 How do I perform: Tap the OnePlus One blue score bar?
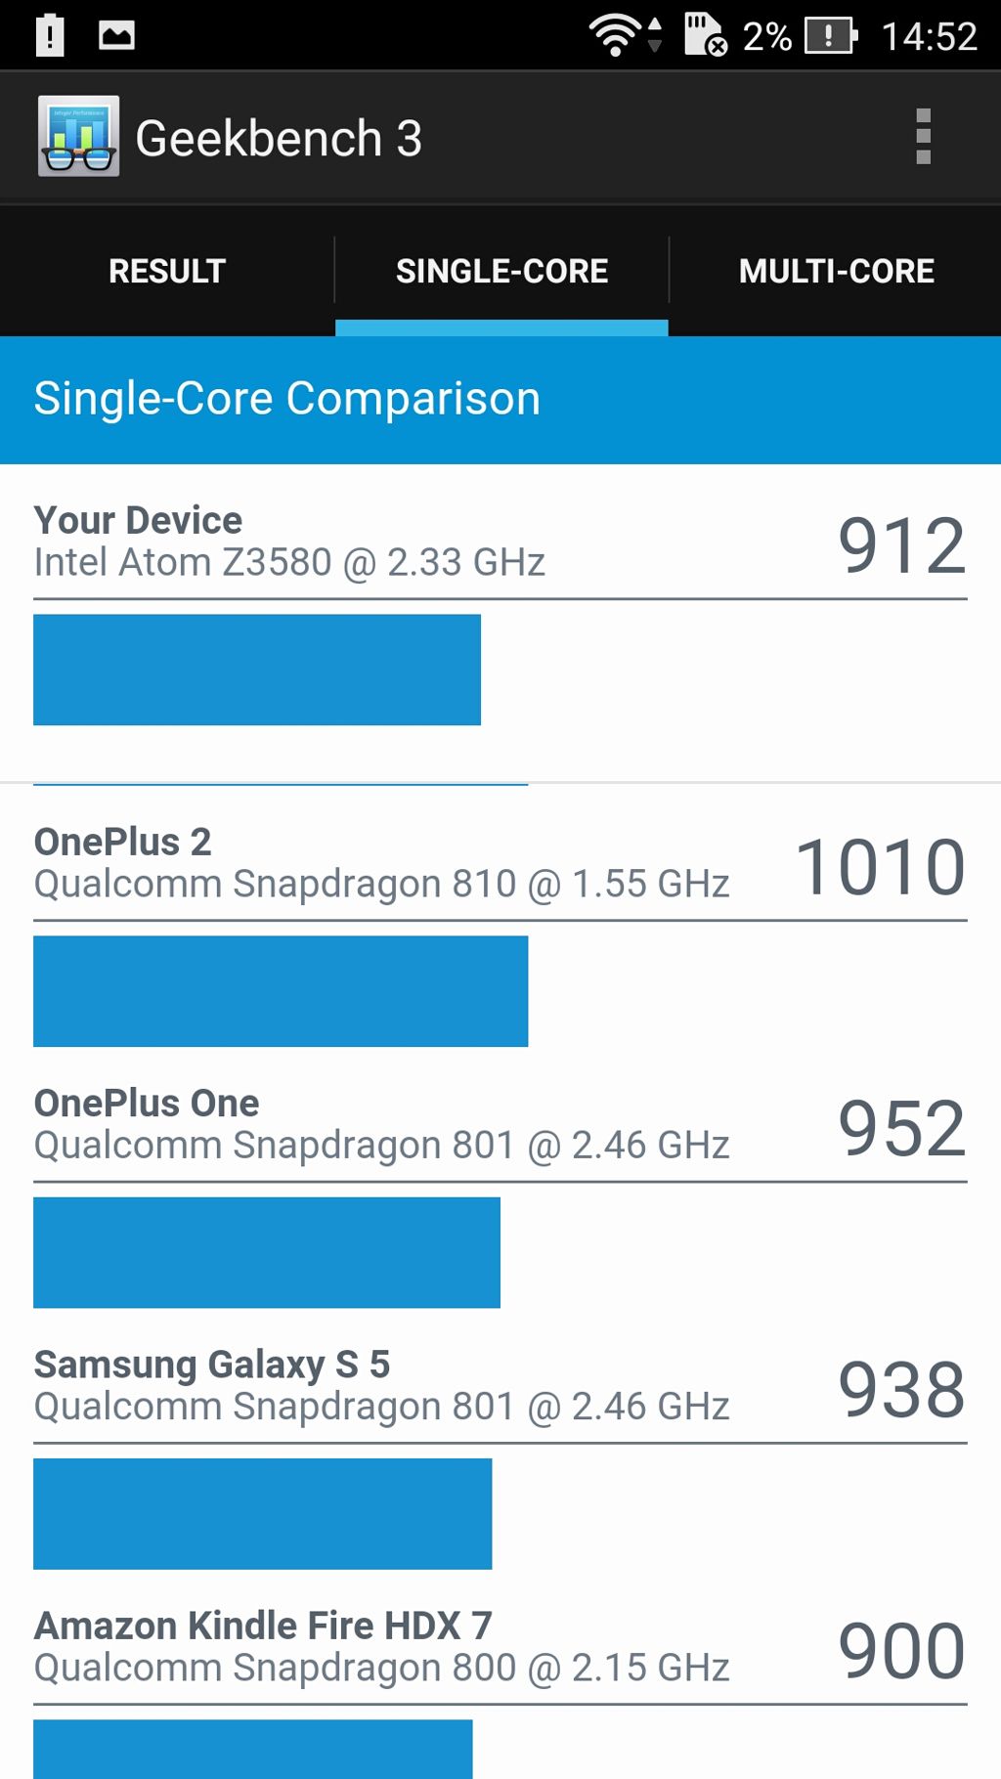point(267,1252)
